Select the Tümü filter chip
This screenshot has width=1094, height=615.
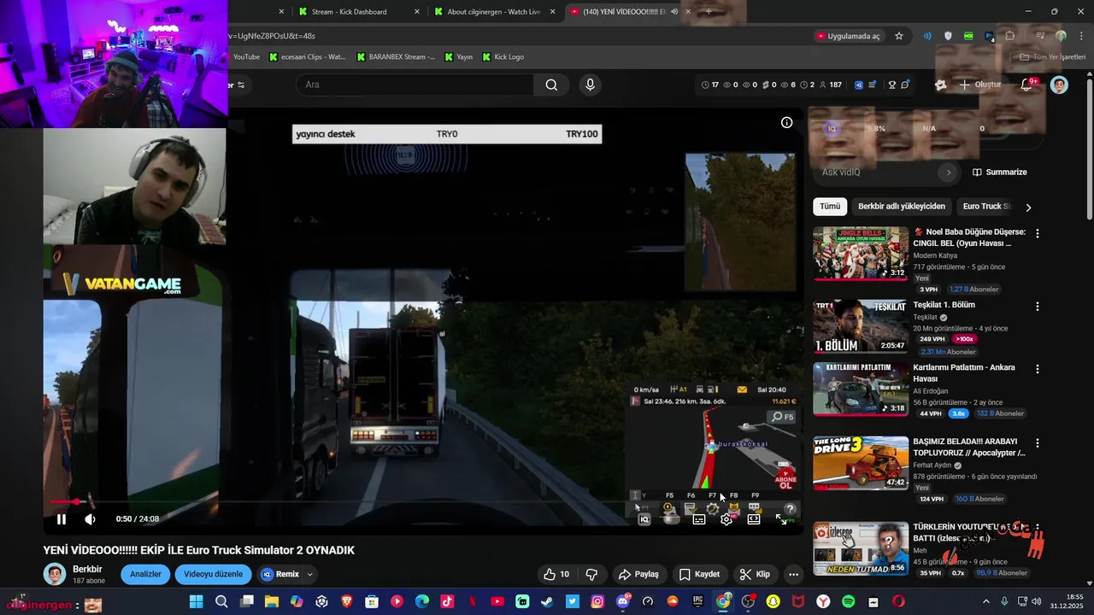(830, 206)
